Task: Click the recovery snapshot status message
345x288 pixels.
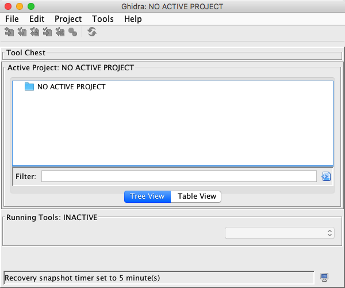Action: coord(82,278)
